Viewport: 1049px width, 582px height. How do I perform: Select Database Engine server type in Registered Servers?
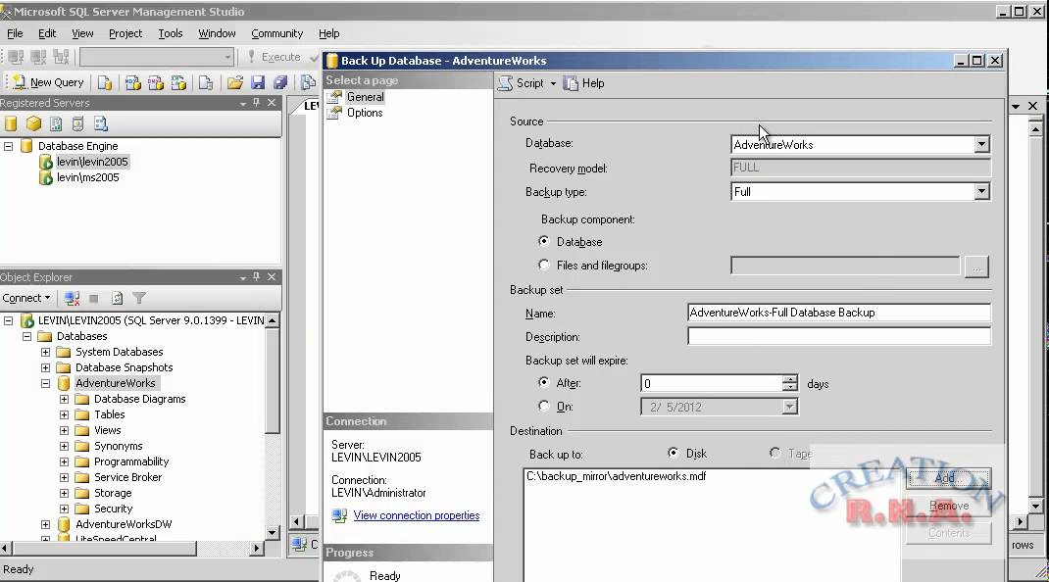point(11,123)
